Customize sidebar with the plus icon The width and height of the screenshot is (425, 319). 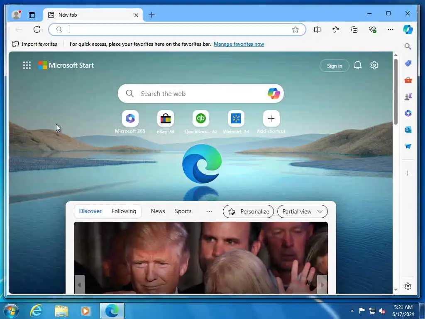(408, 173)
